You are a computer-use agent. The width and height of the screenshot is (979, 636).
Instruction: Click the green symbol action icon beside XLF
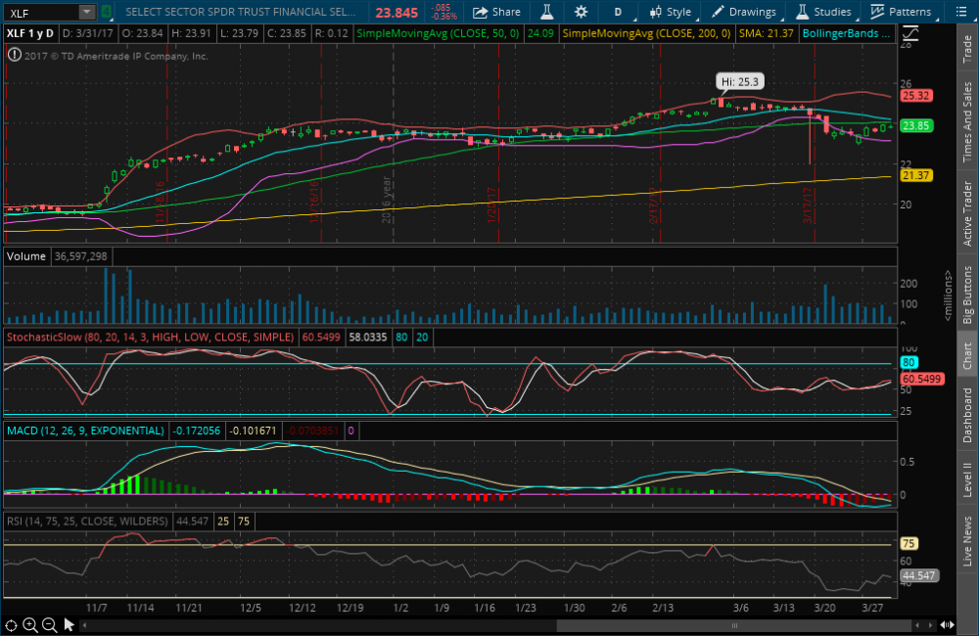click(106, 12)
